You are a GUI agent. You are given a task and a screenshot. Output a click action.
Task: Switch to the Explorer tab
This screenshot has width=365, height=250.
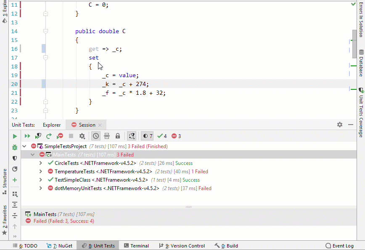(51, 125)
